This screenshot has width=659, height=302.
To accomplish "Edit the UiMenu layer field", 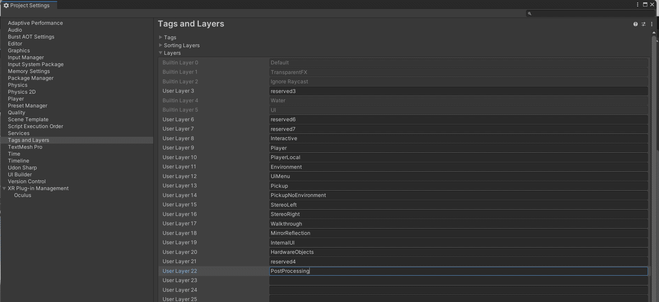I will (x=459, y=176).
